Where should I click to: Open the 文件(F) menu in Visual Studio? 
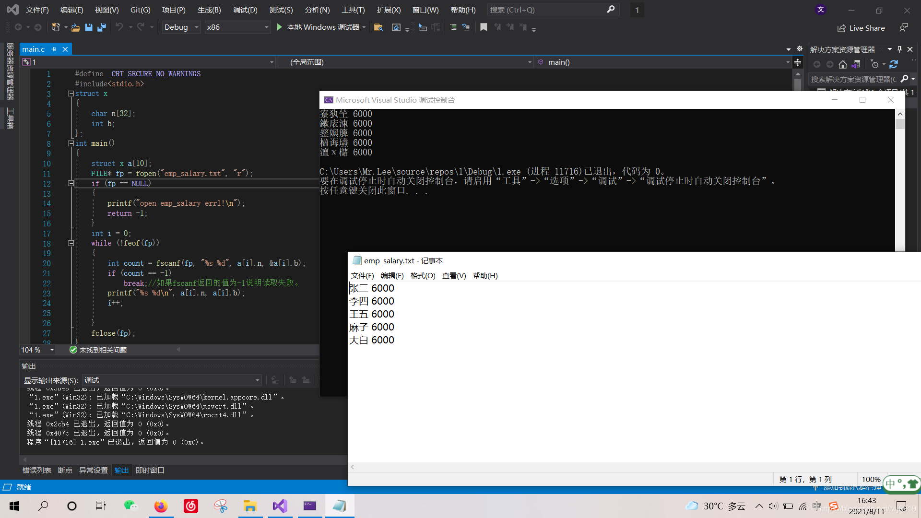tap(37, 10)
